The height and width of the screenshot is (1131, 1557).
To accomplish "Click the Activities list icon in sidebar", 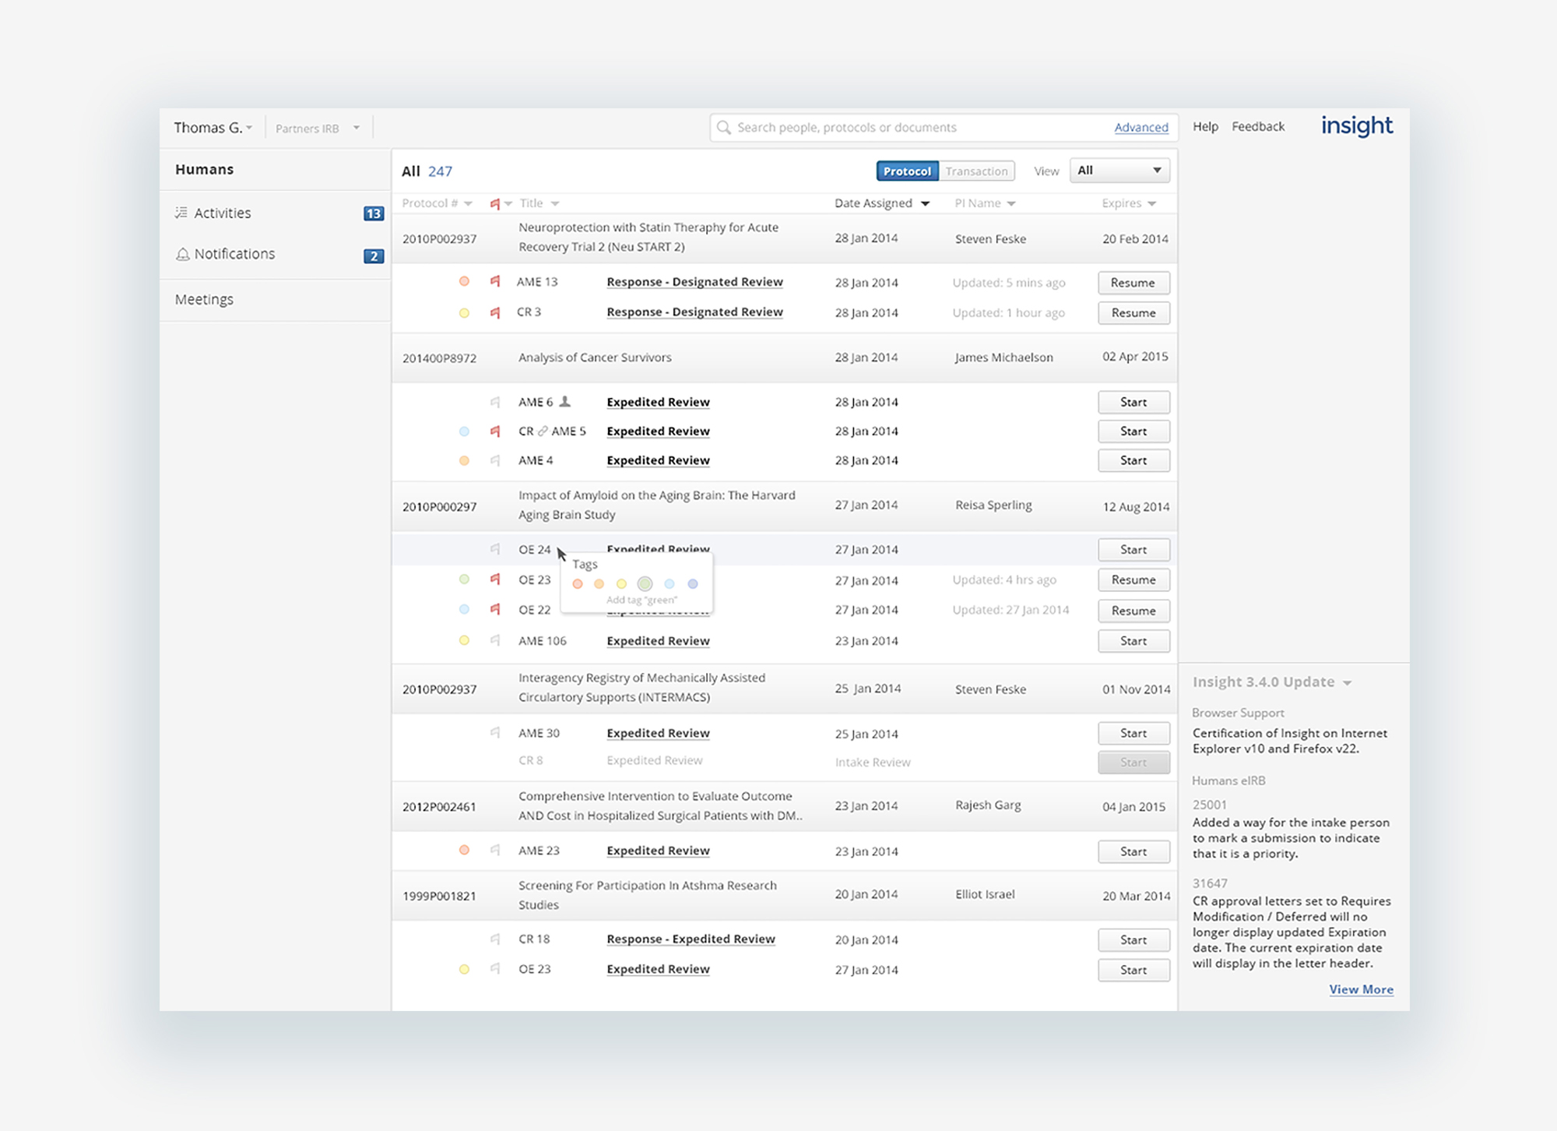I will [x=181, y=213].
